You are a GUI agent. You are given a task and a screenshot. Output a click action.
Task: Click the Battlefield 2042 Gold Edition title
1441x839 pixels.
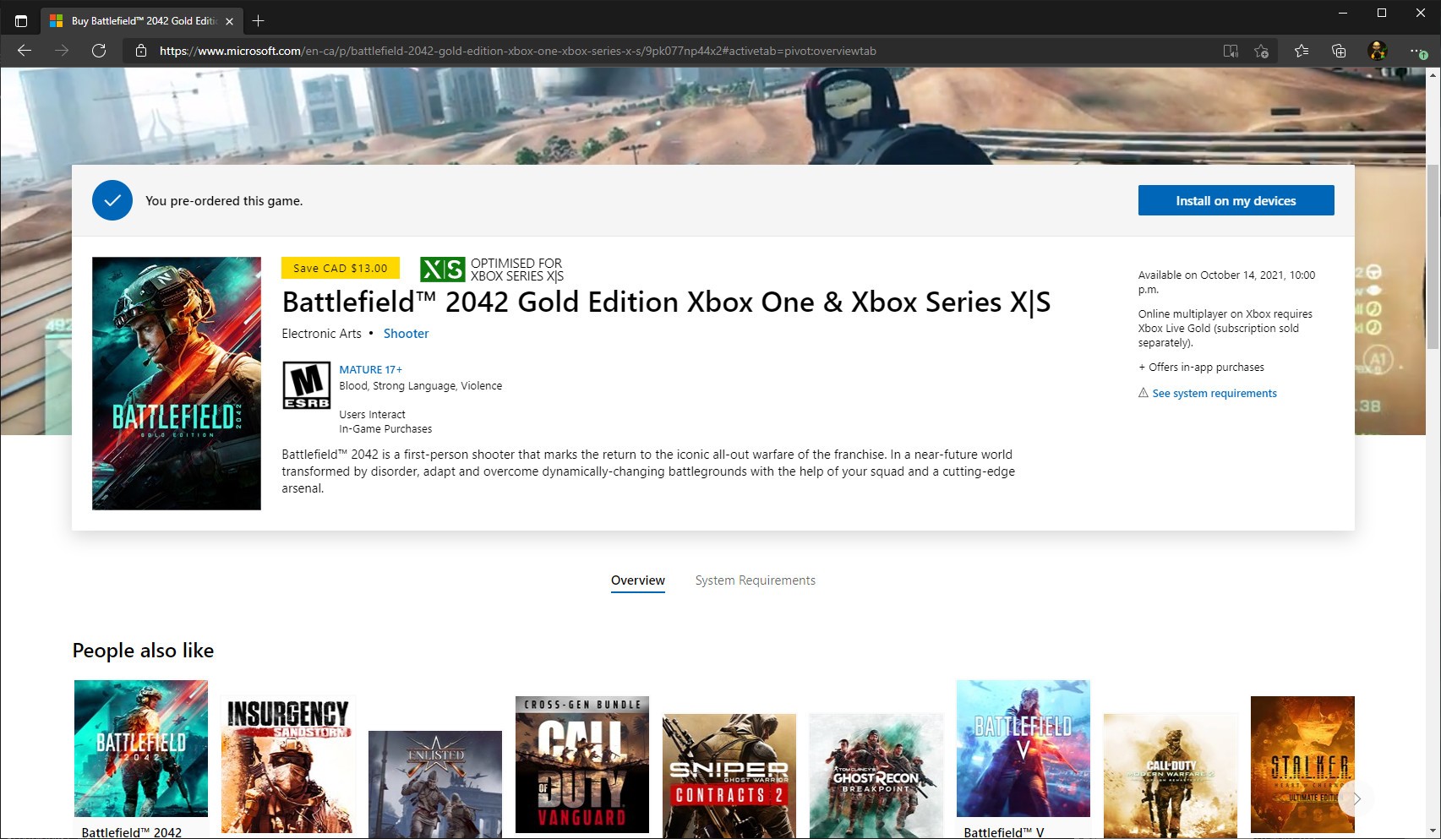click(x=666, y=302)
